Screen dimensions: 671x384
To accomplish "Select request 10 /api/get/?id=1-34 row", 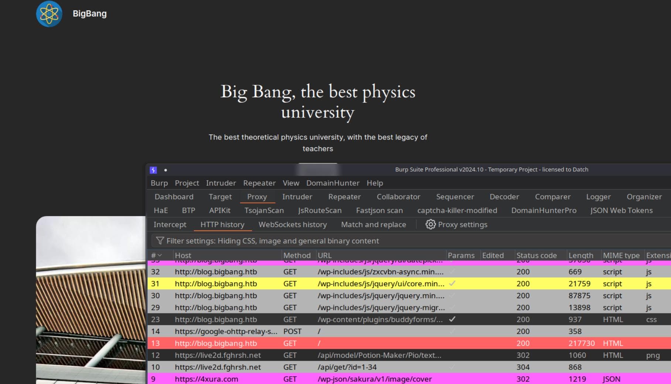I will point(409,367).
